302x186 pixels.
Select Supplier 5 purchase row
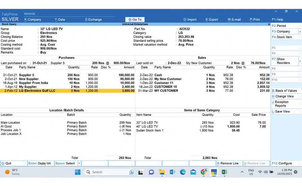click(67, 75)
